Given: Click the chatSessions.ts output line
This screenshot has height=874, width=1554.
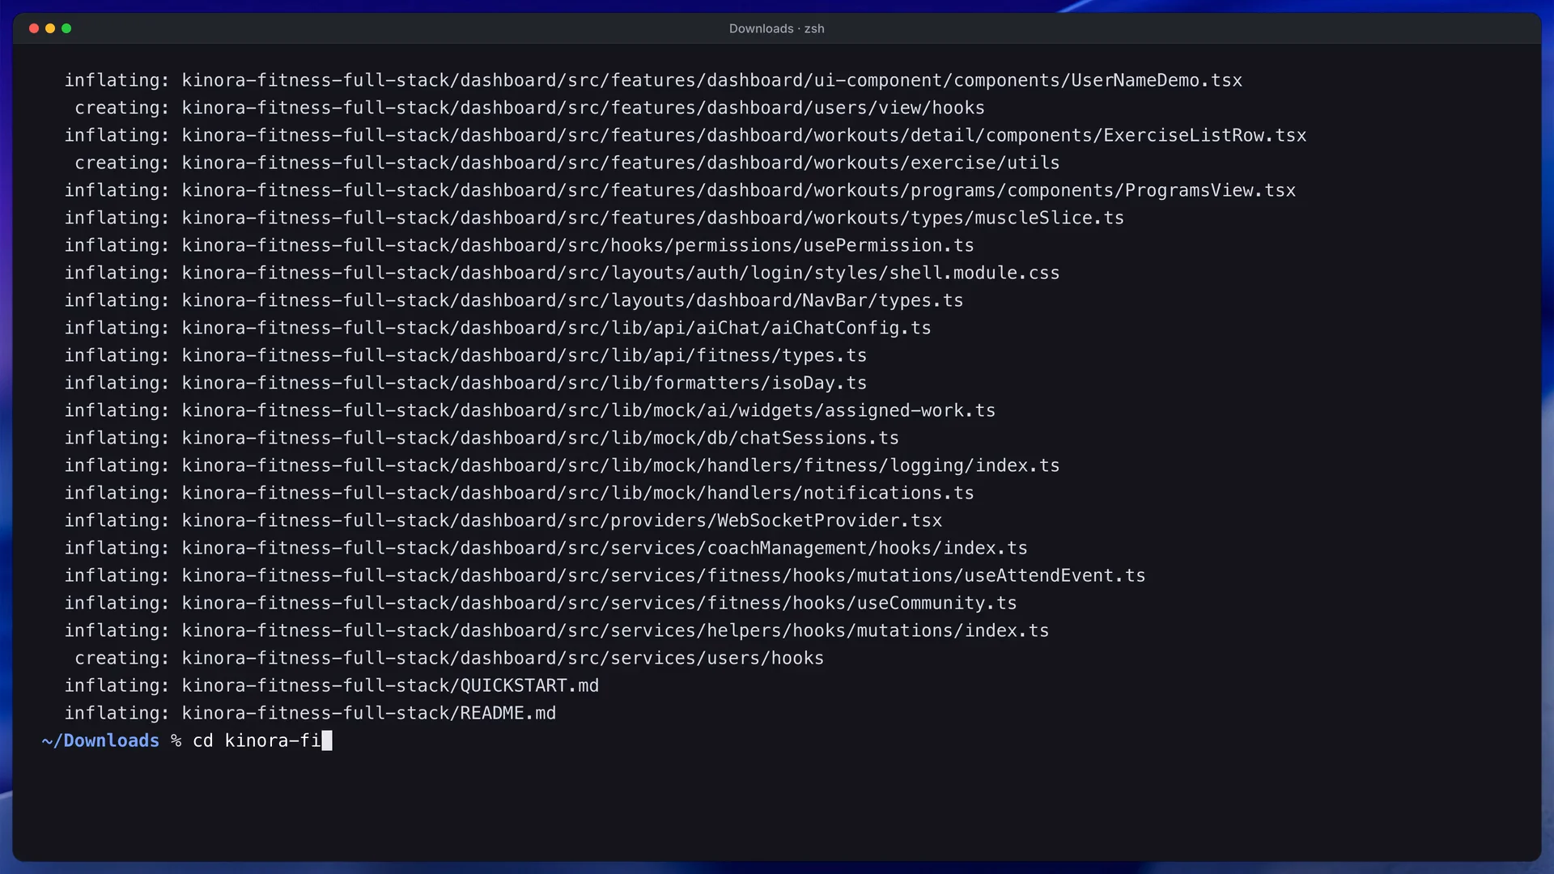Looking at the screenshot, I should click(482, 438).
